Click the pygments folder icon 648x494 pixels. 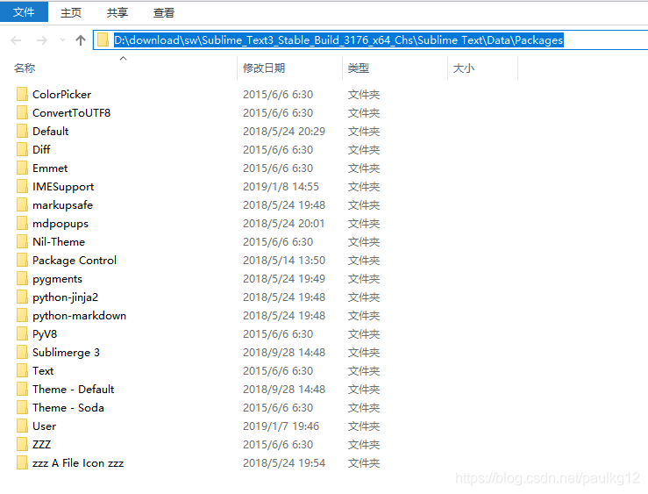point(22,278)
